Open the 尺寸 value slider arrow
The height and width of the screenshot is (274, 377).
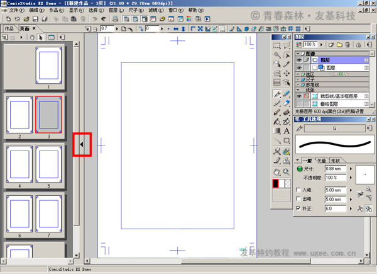pos(351,169)
